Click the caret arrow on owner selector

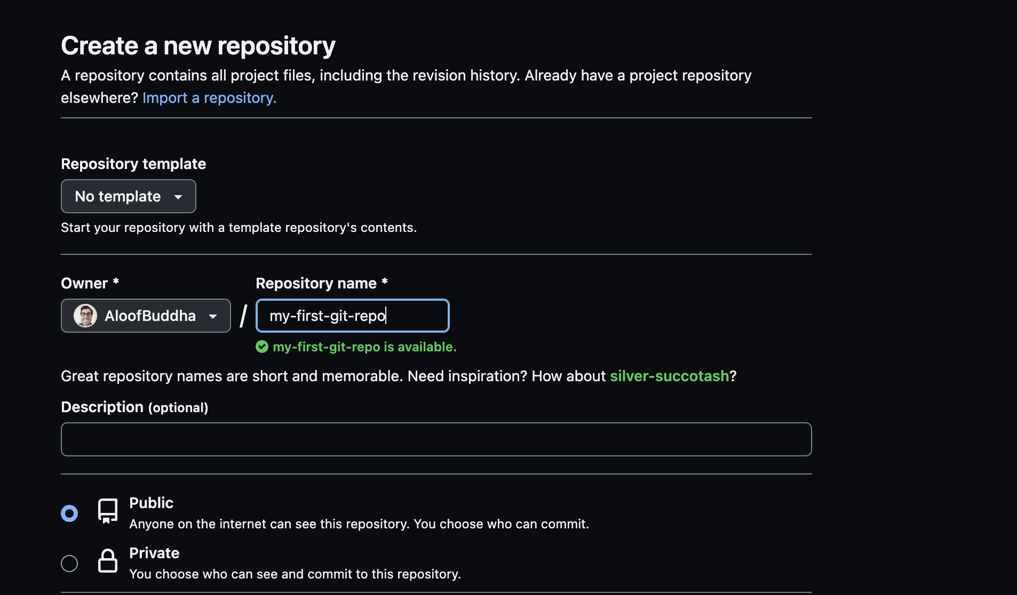[x=213, y=316]
